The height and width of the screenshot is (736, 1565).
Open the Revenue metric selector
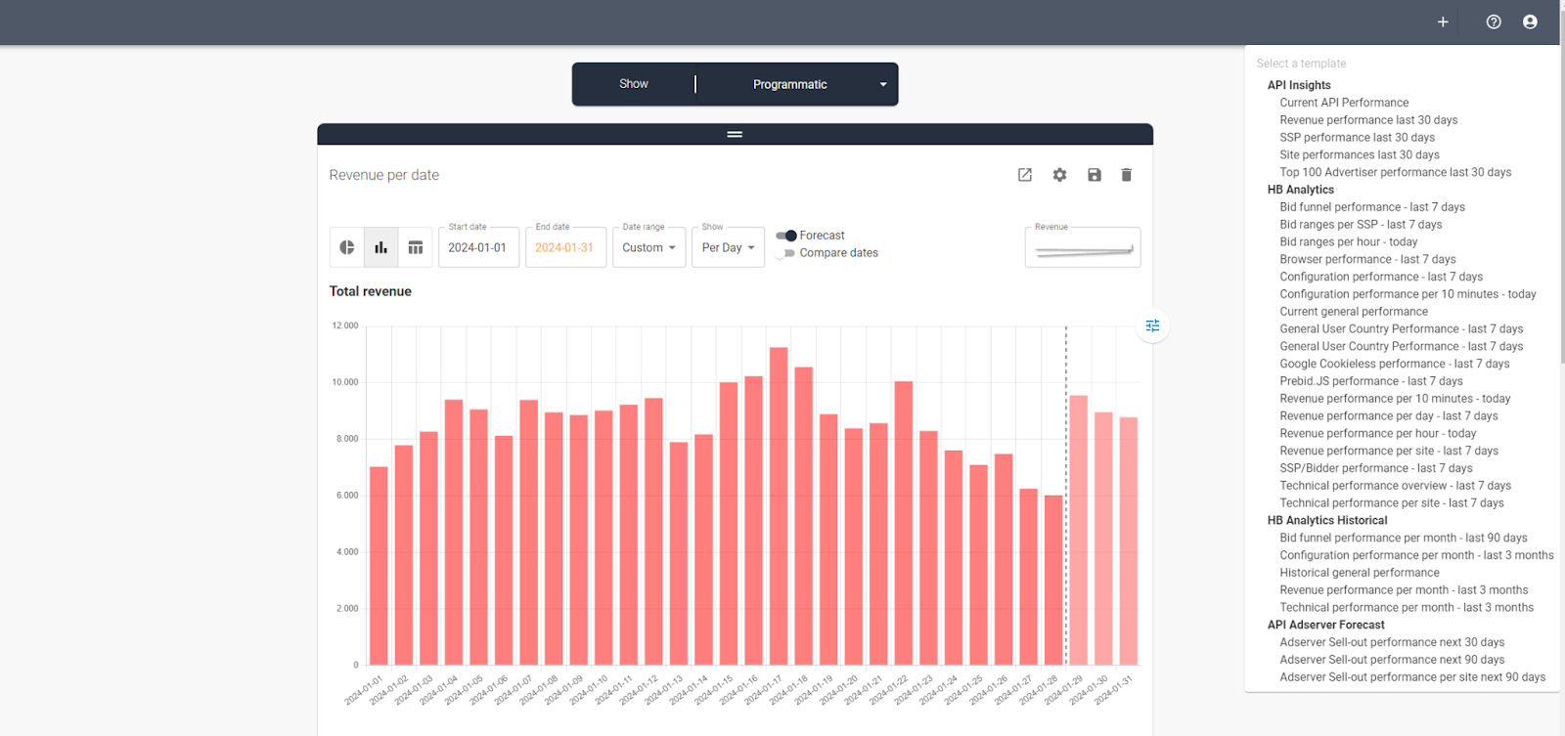(x=1083, y=247)
